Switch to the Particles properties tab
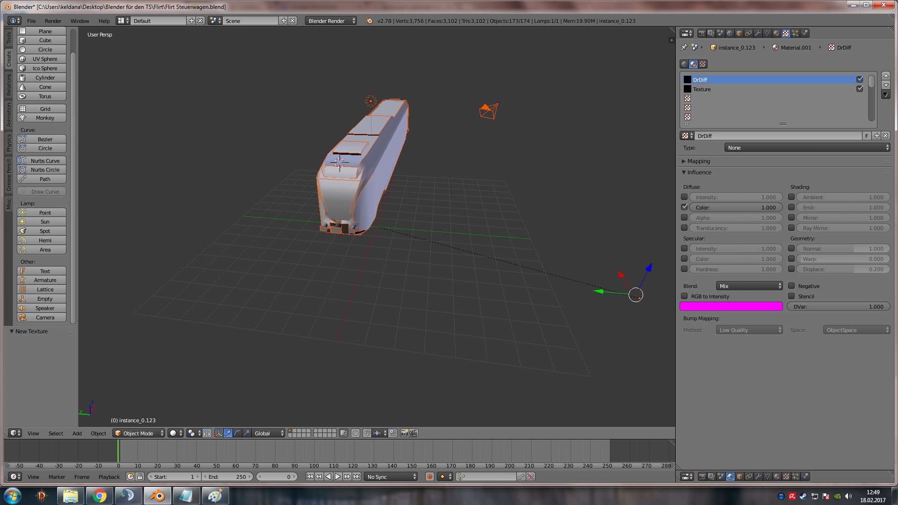Viewport: 898px width, 505px height. pyautogui.click(x=795, y=33)
